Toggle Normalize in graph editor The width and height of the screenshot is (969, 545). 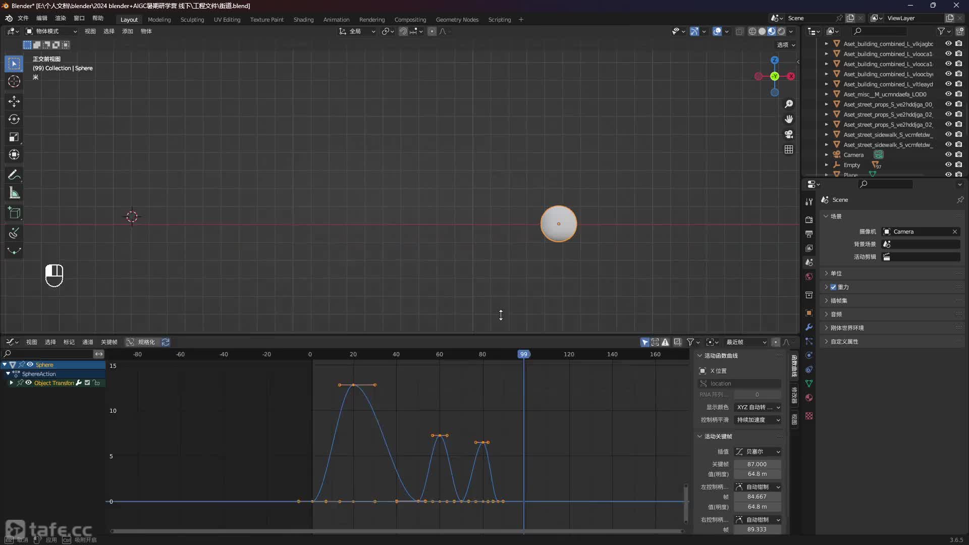pyautogui.click(x=141, y=342)
